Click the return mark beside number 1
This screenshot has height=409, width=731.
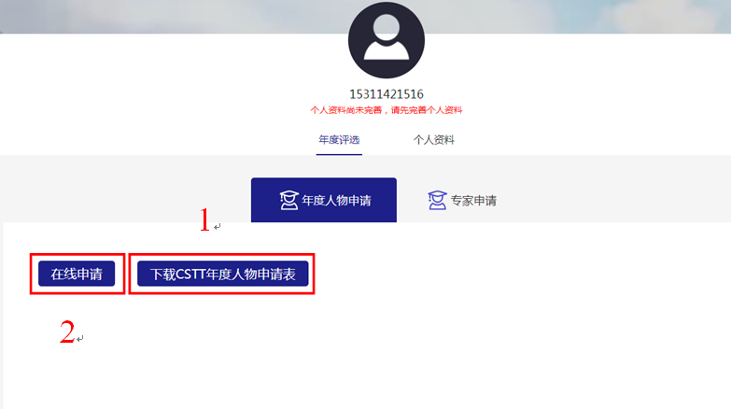218,227
